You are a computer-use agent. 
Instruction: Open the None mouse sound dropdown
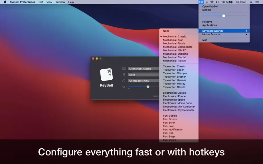pyautogui.click(x=143, y=75)
